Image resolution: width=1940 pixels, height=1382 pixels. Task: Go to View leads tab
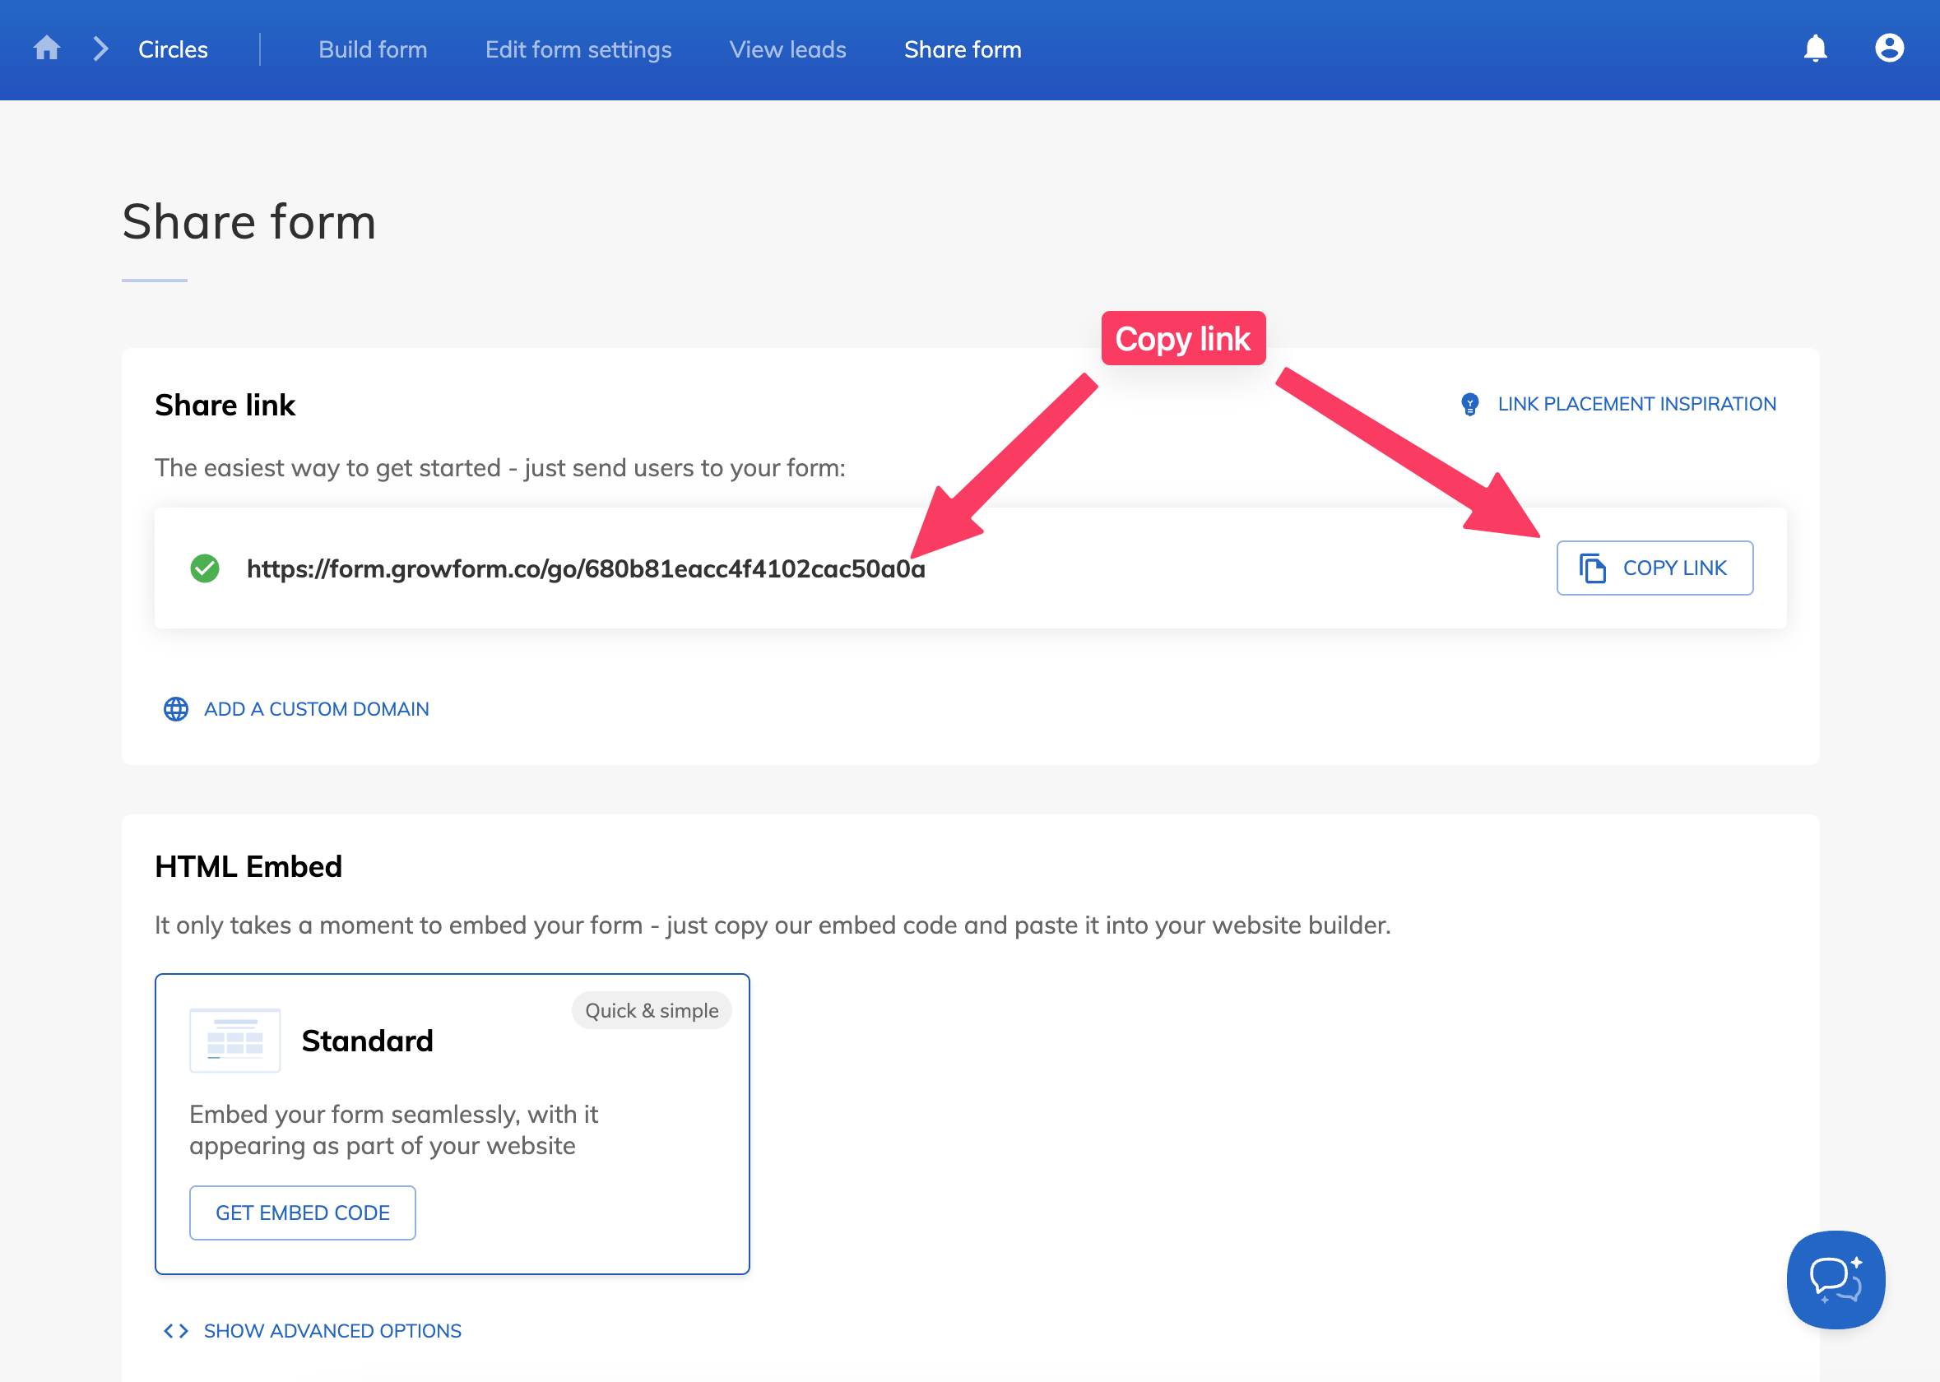787,50
